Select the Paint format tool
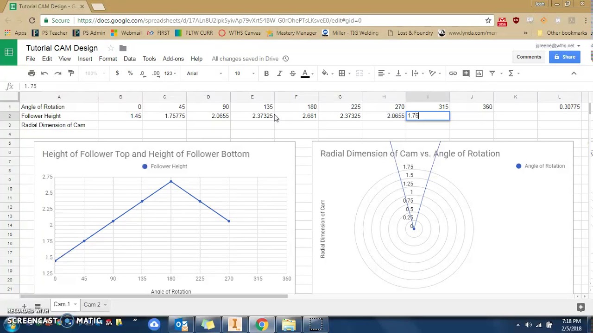 click(x=71, y=73)
